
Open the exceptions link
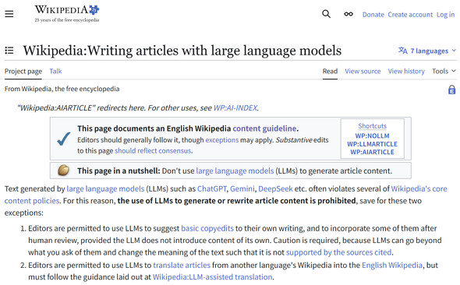[222, 139]
